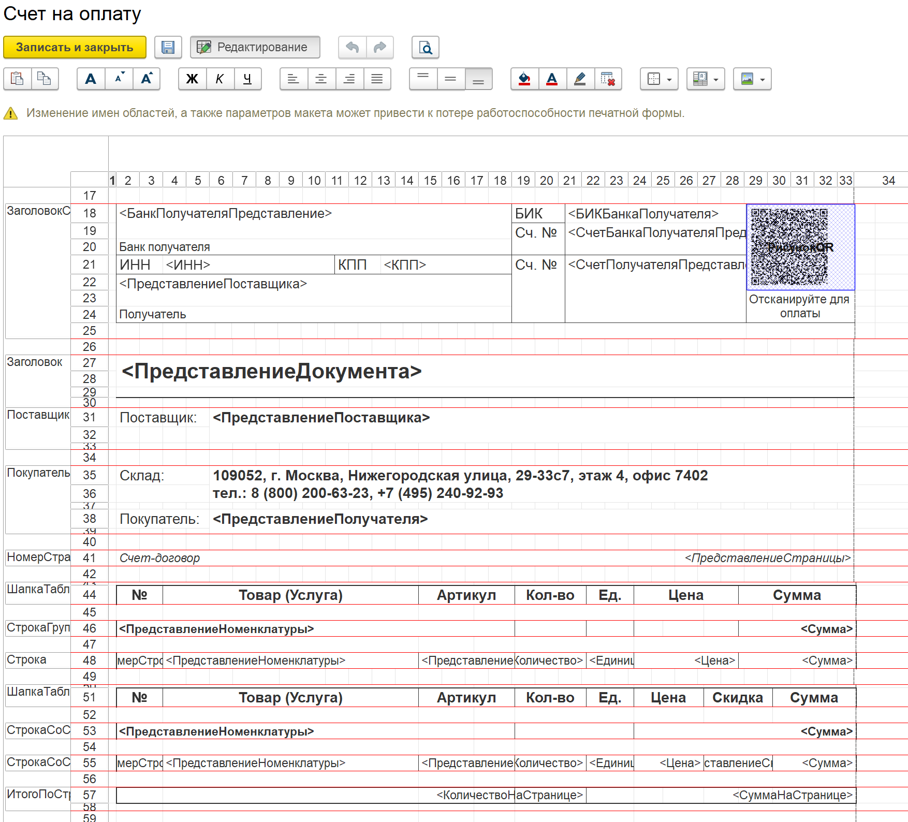Redo the undone action
Viewport: 908px width, 822px height.
pyautogui.click(x=380, y=48)
